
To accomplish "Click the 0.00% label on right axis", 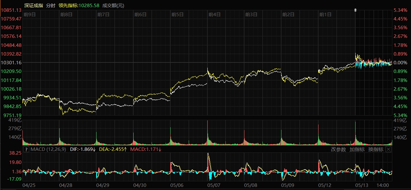I will pos(401,63).
